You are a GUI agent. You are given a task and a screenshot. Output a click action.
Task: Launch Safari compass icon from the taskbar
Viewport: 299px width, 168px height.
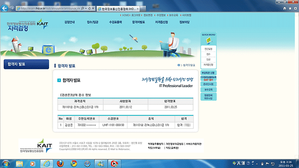(x=87, y=163)
